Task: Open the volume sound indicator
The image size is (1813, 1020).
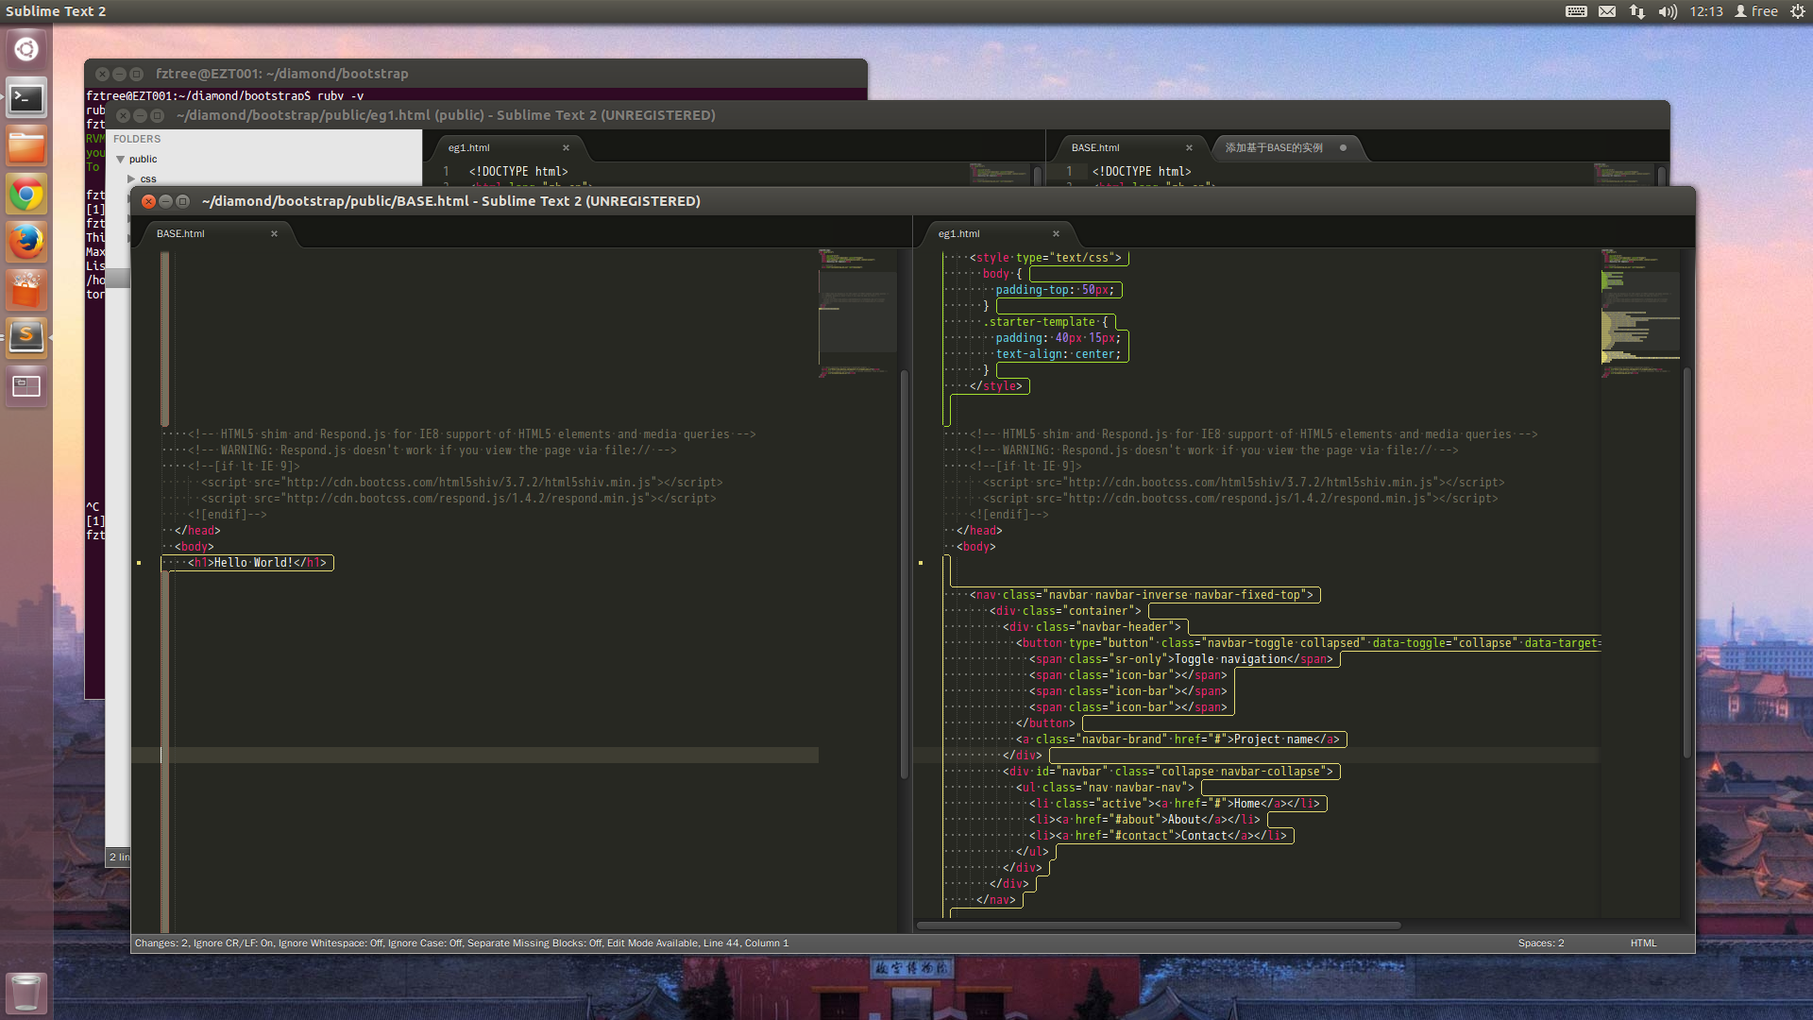Action: point(1668,11)
